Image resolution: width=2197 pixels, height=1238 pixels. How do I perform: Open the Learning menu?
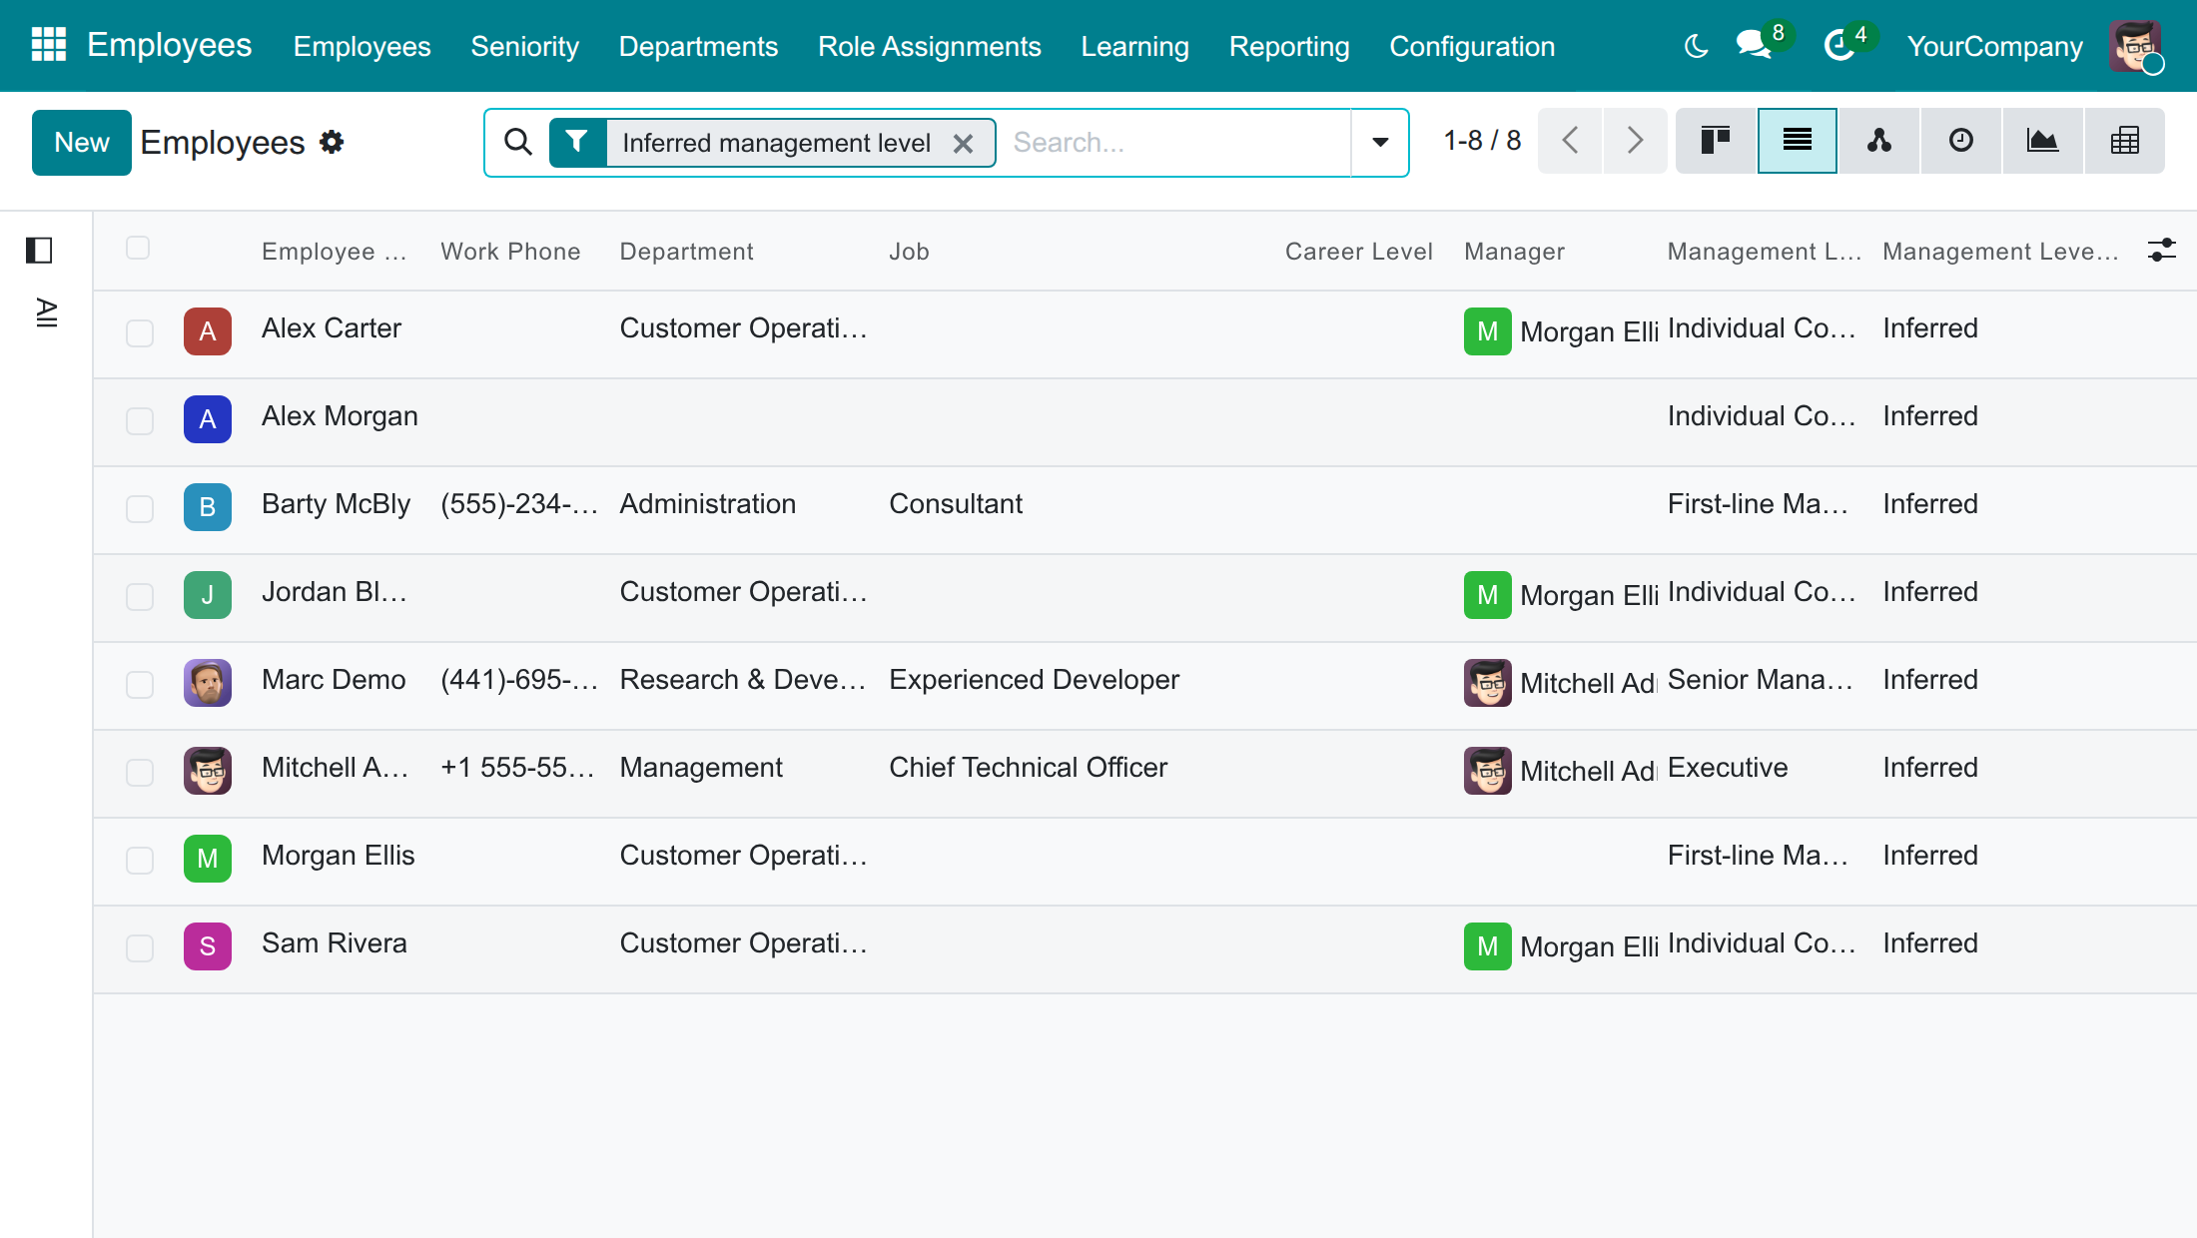[1134, 46]
